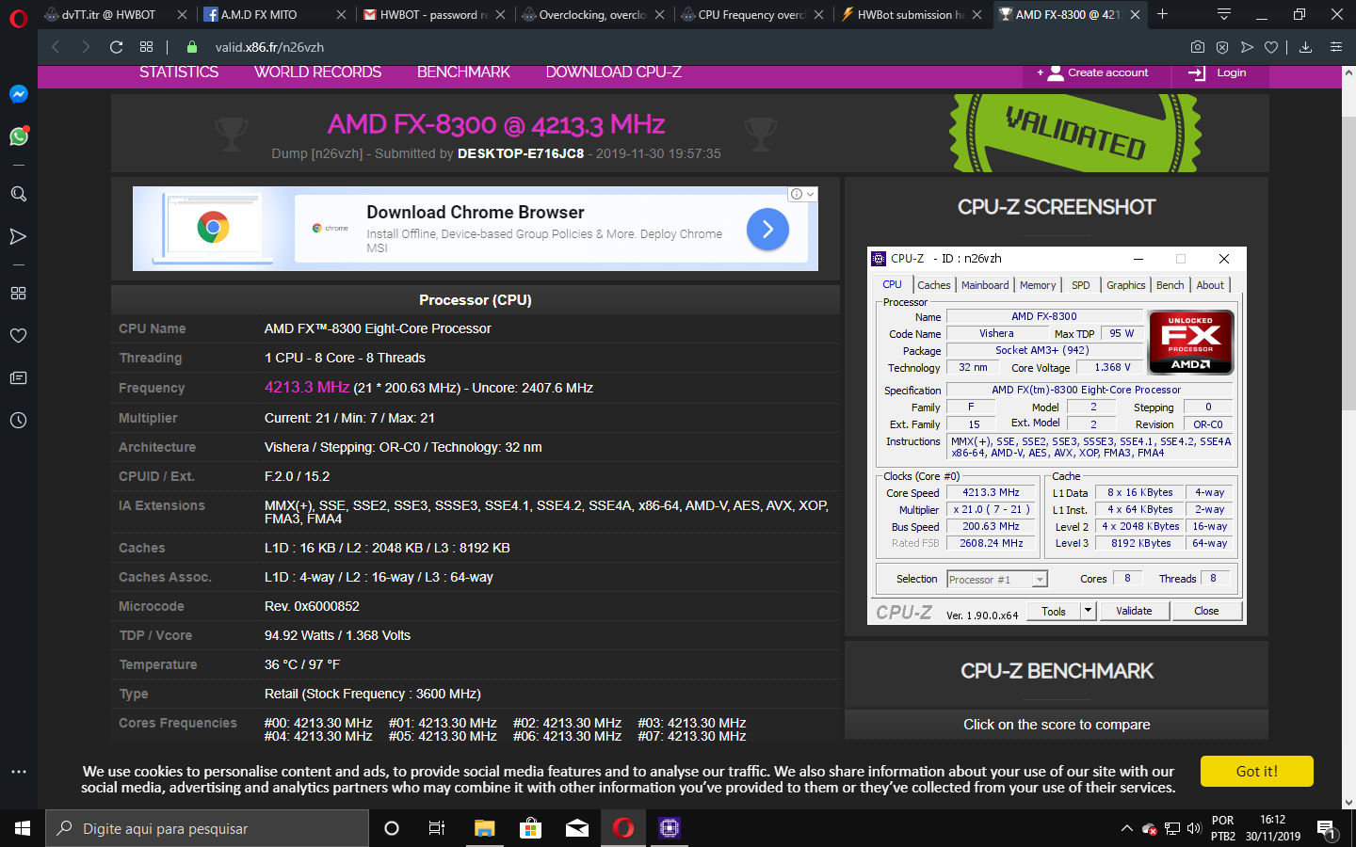Open Cortana from the taskbar
This screenshot has width=1356, height=847.
click(x=392, y=828)
